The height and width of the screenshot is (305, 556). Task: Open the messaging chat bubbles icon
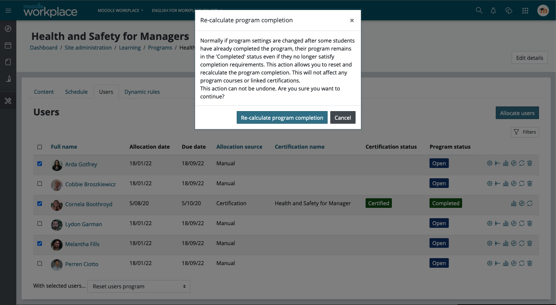[509, 11]
